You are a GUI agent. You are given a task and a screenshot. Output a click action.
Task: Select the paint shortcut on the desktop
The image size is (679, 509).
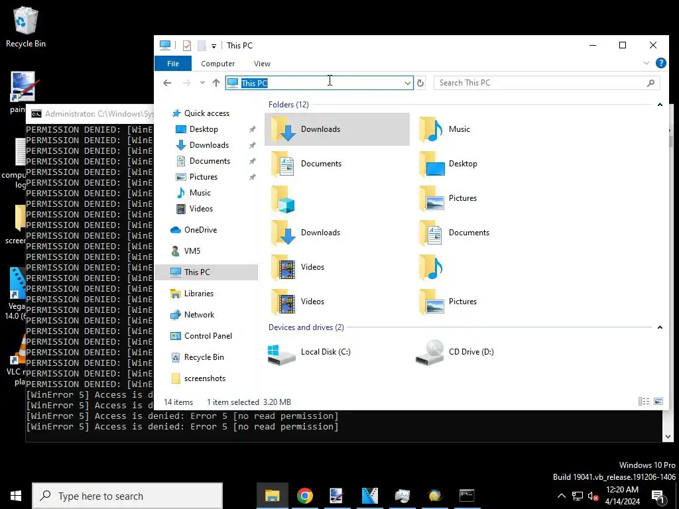(22, 91)
